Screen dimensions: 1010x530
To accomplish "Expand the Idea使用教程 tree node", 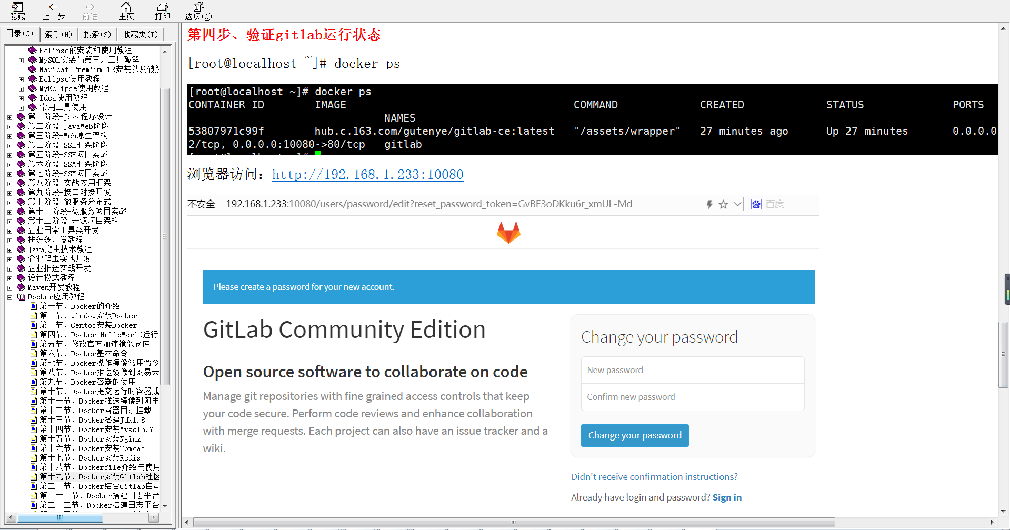I will [22, 98].
